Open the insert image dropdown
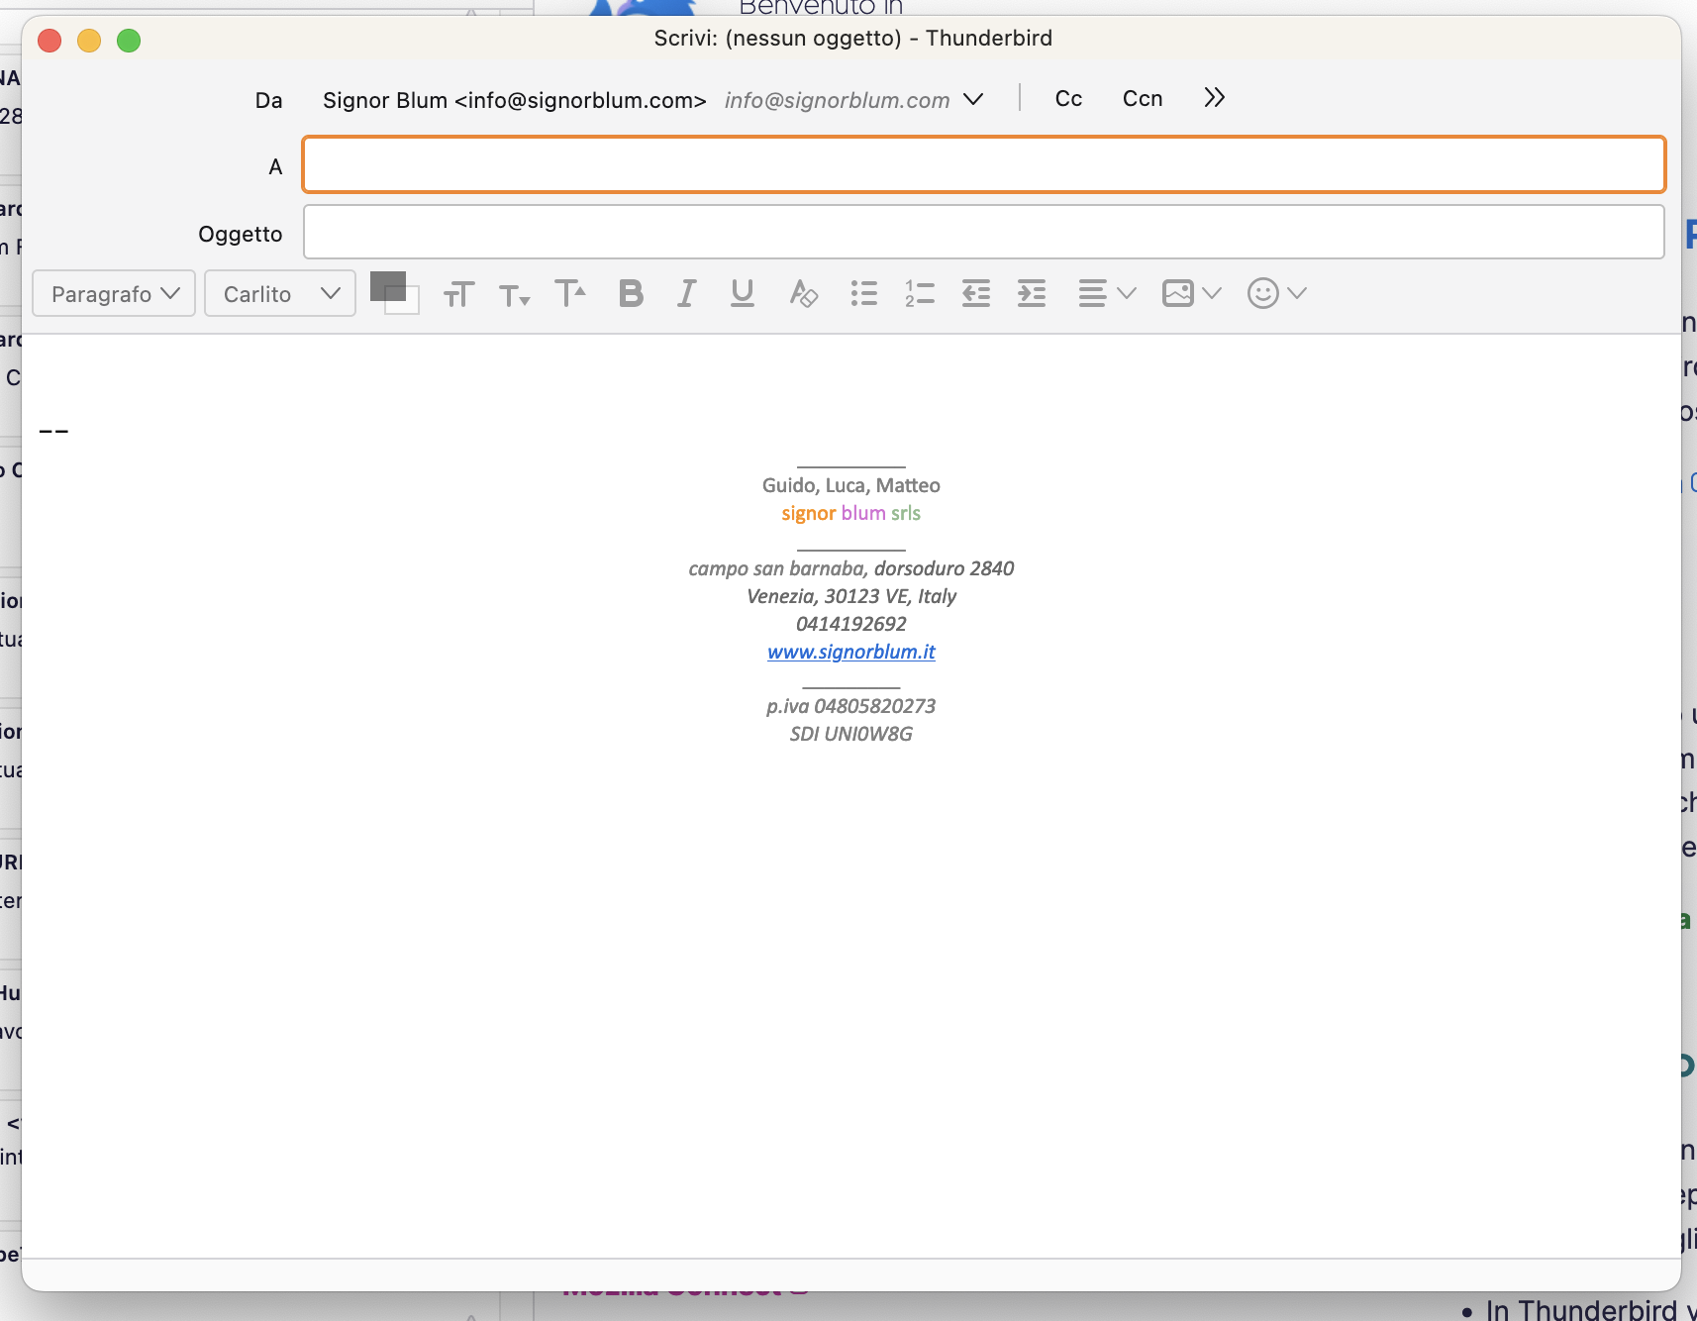 (x=1191, y=294)
